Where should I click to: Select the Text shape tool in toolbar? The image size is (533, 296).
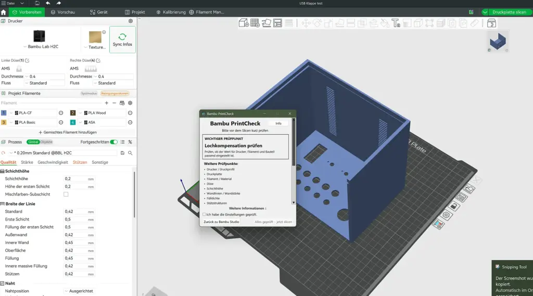396,23
